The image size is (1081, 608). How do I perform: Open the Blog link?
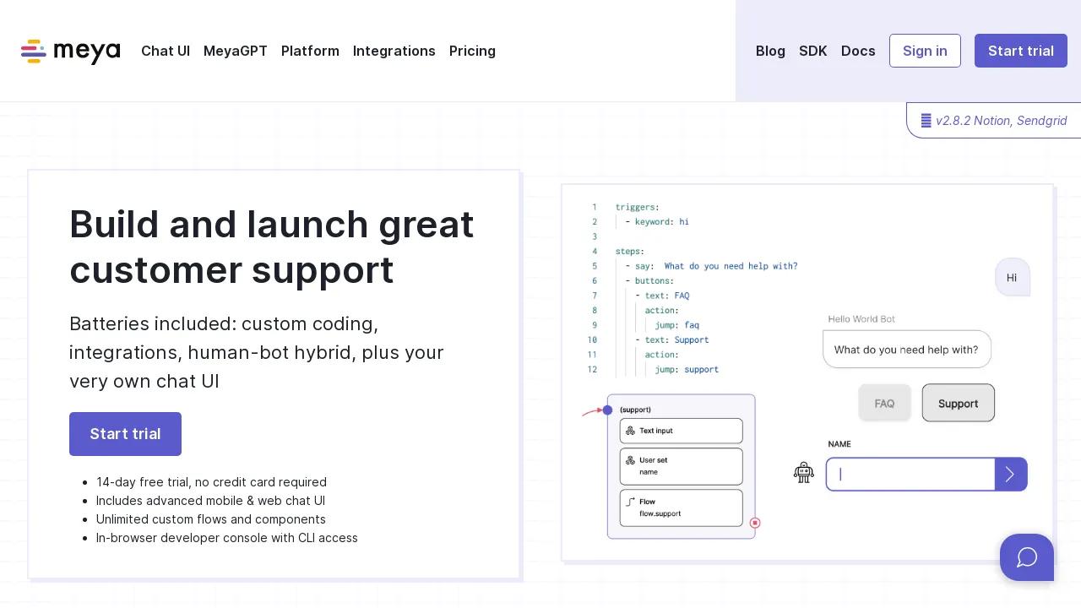pyautogui.click(x=770, y=51)
